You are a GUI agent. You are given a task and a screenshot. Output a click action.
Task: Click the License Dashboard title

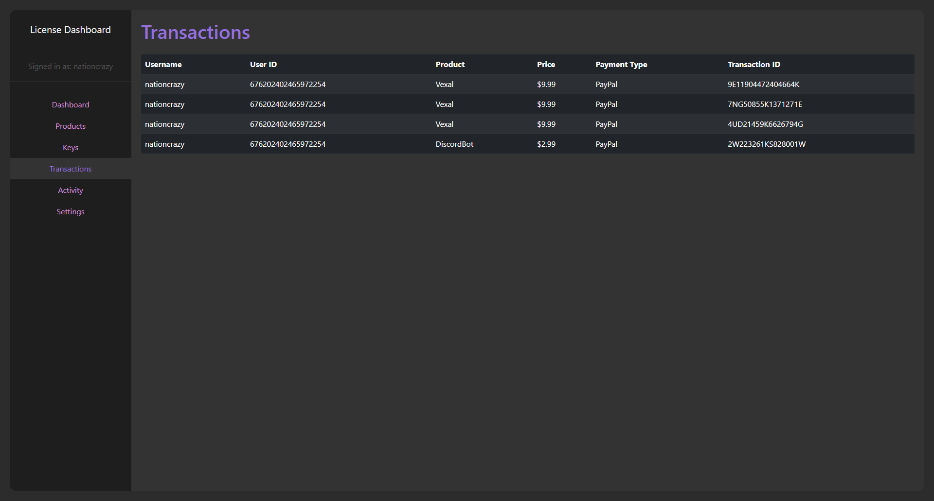click(x=71, y=30)
